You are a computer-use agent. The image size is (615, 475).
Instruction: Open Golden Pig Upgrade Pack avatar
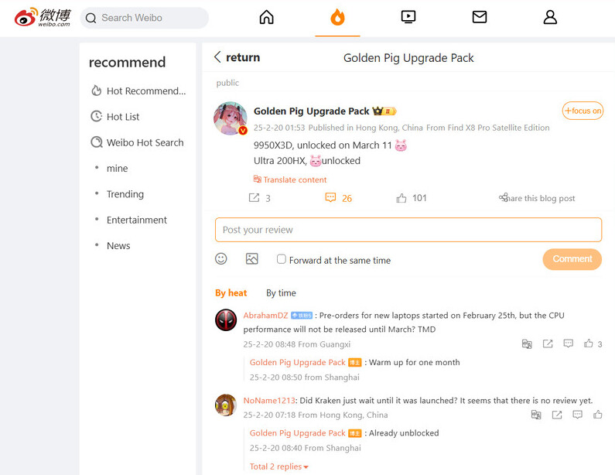tap(231, 118)
